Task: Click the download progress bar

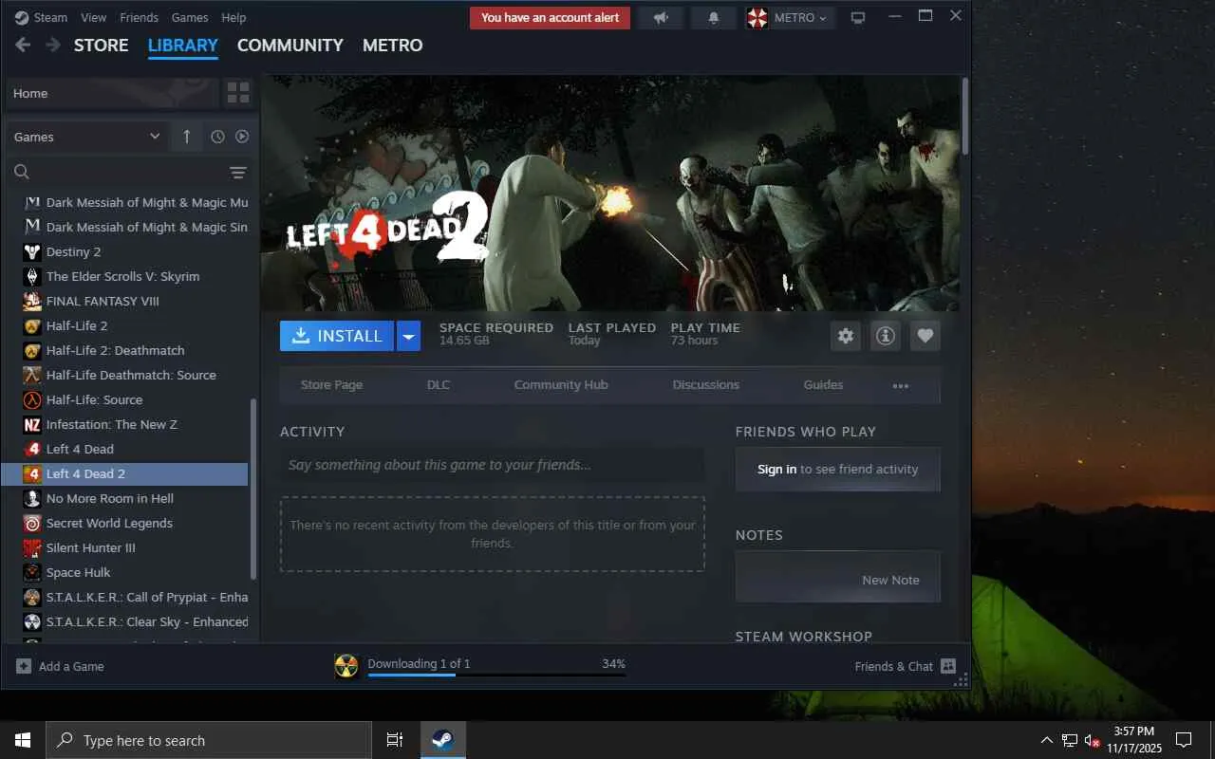Action: pos(496,676)
